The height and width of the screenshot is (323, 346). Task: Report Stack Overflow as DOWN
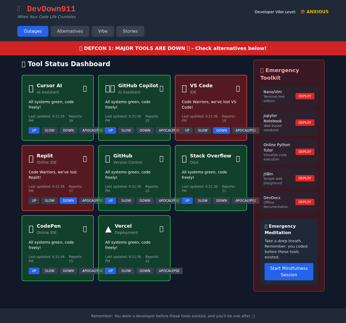(x=221, y=201)
